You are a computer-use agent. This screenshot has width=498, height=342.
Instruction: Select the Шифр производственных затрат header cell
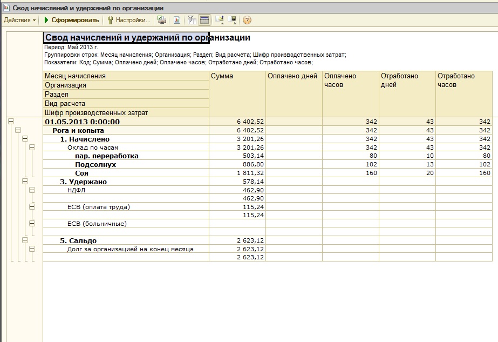pyautogui.click(x=126, y=112)
